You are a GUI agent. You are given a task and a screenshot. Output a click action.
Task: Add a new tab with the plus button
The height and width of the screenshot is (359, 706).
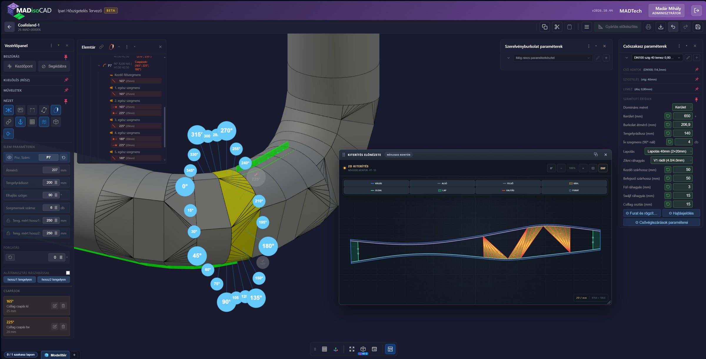tap(74, 355)
